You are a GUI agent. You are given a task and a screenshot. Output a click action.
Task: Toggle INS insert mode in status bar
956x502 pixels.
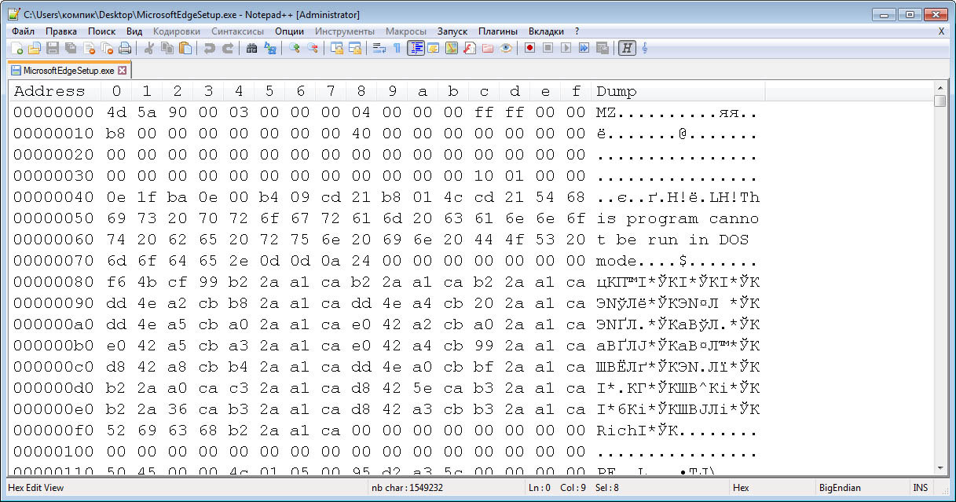pos(920,488)
